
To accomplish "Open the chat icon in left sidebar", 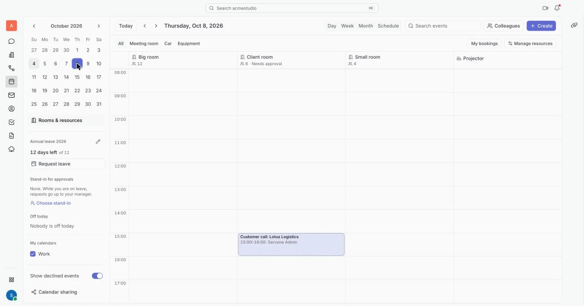I will (12, 41).
